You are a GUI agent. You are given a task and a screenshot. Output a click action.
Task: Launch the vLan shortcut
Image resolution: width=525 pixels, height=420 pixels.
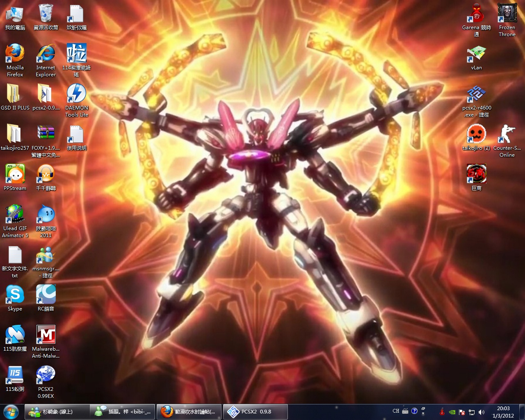pos(477,57)
